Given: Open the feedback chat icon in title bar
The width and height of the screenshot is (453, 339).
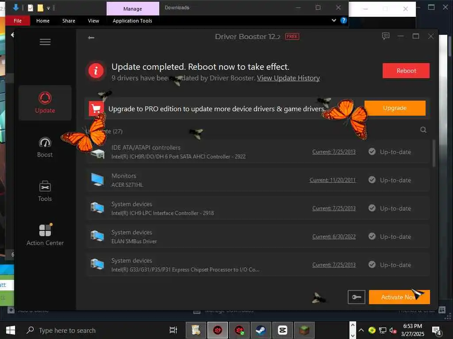Looking at the screenshot, I should [386, 36].
